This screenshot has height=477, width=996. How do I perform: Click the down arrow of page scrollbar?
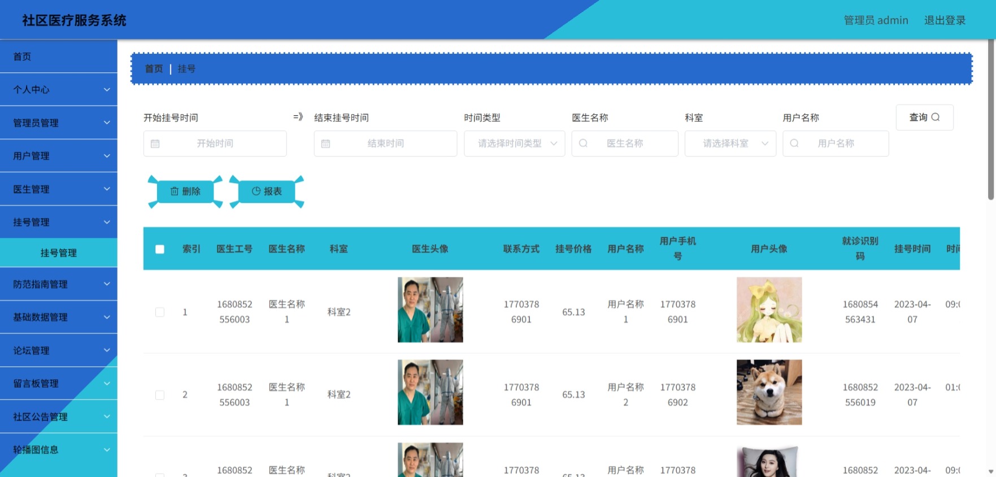pyautogui.click(x=991, y=471)
